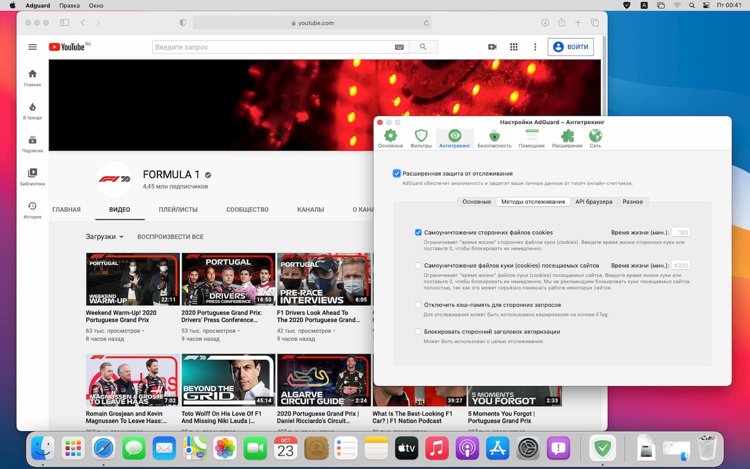Launch AdGuard from the Dock
Viewport: 750px width, 469px height.
[x=602, y=448]
